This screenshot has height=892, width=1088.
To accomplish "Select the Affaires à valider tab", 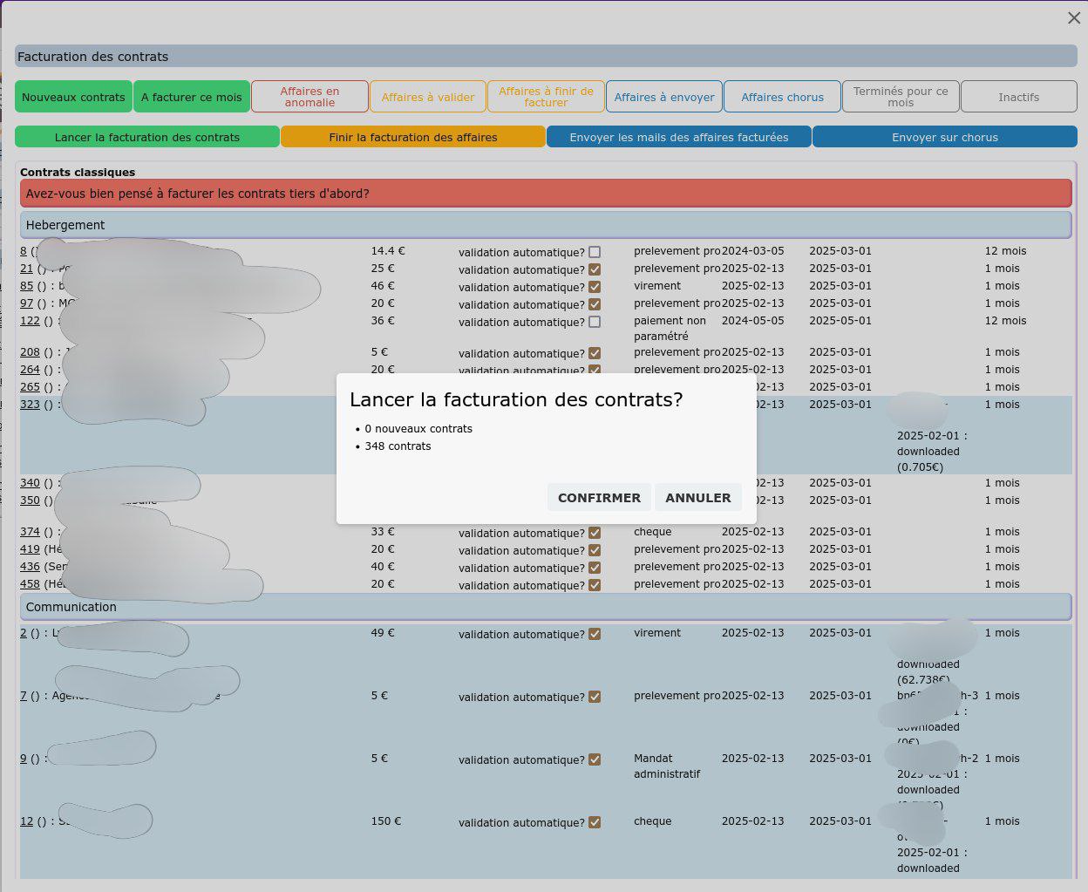I will tap(428, 97).
